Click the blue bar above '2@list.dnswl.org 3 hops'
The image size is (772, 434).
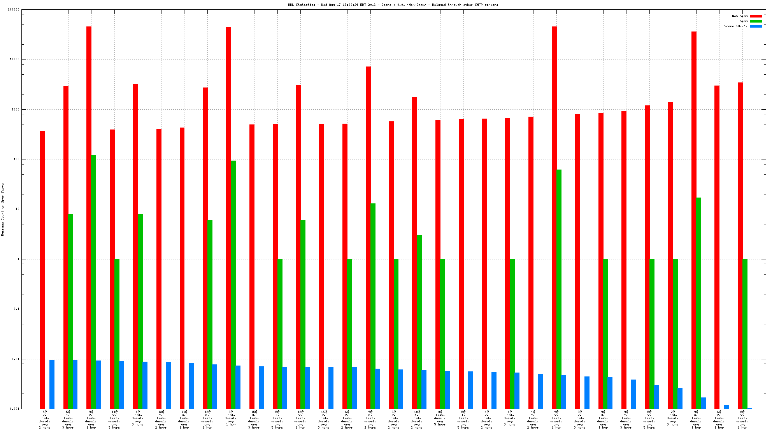click(680, 398)
